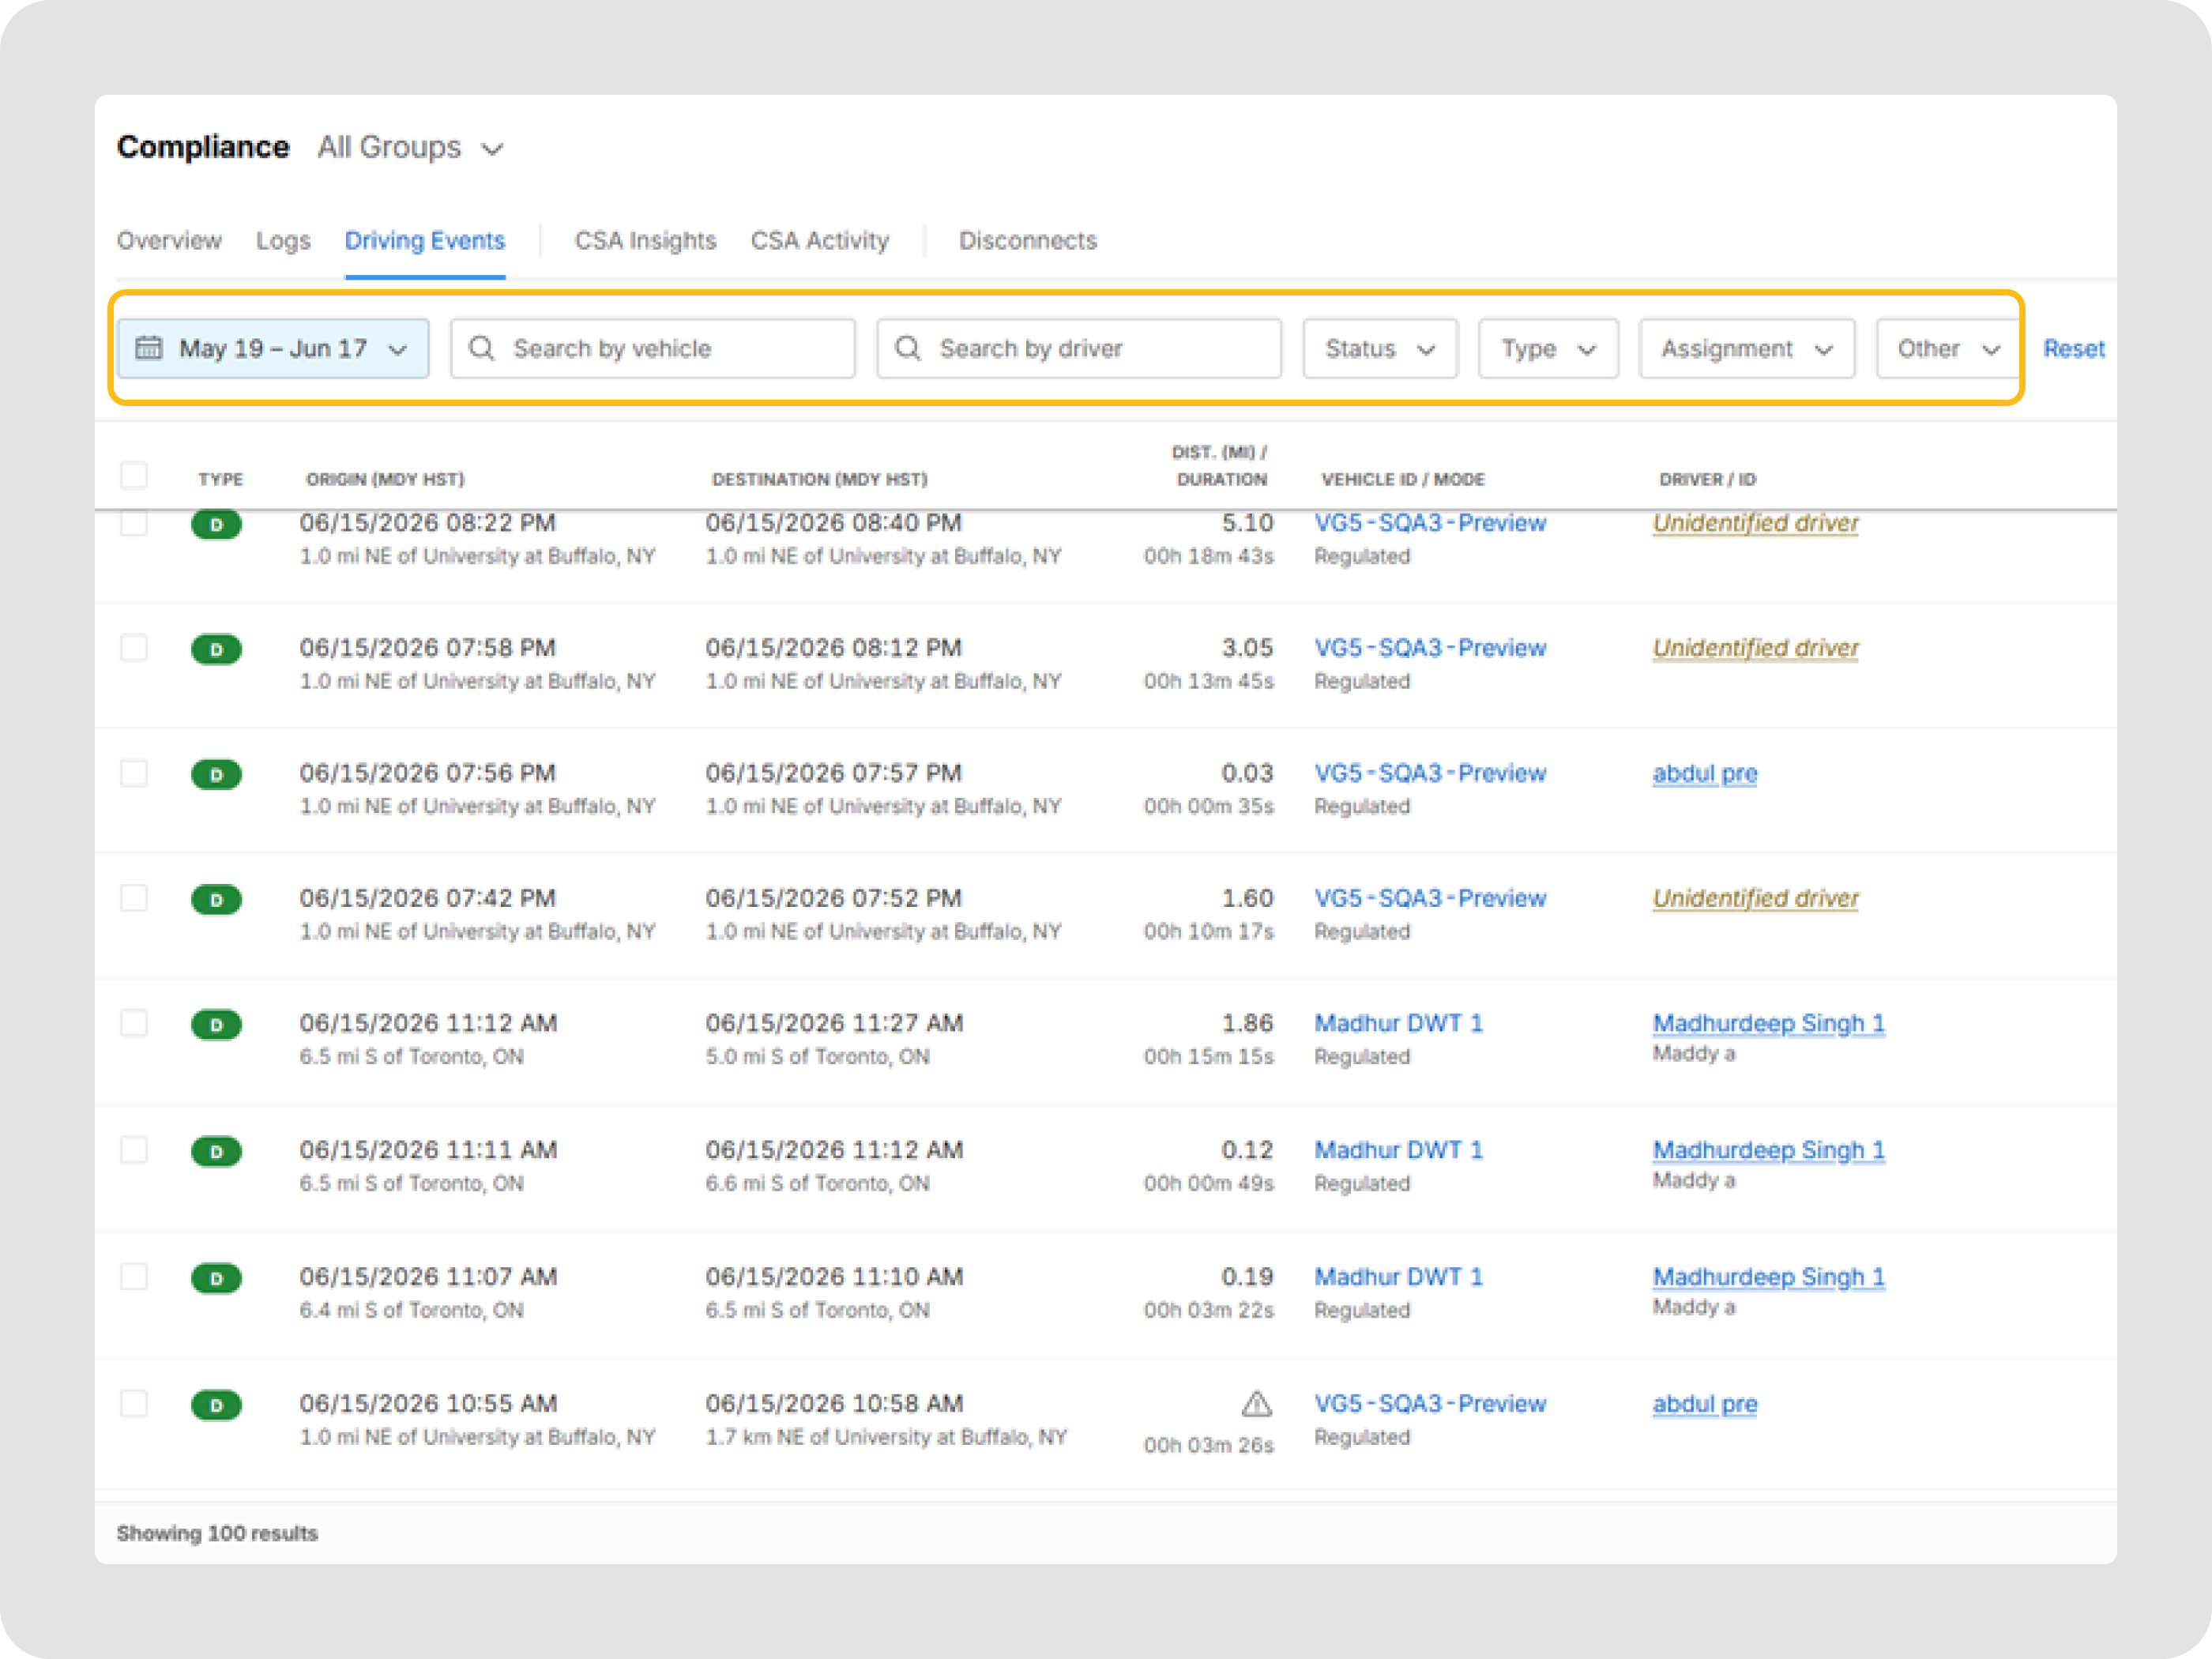2212x1659 pixels.
Task: Expand the Assignment filter dropdown
Action: click(1747, 348)
